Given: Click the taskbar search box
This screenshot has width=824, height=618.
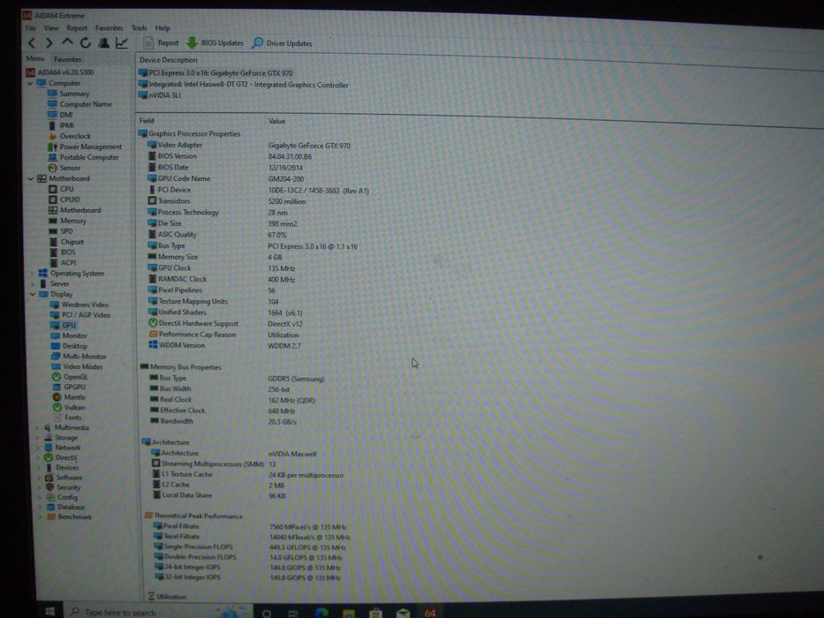Looking at the screenshot, I should 158,612.
